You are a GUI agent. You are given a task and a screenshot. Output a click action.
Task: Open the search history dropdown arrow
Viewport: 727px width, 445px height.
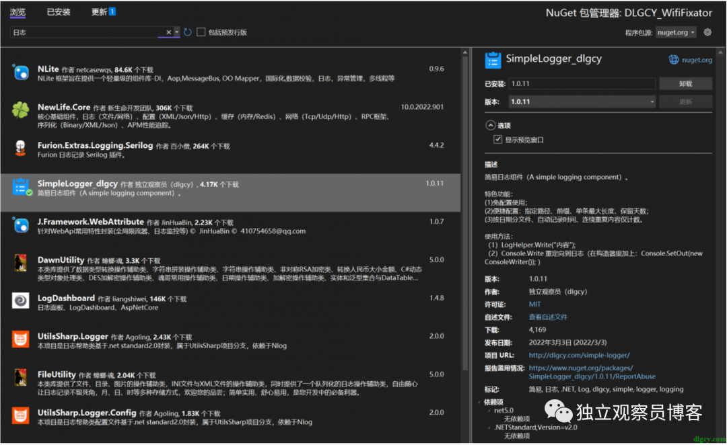tap(176, 32)
